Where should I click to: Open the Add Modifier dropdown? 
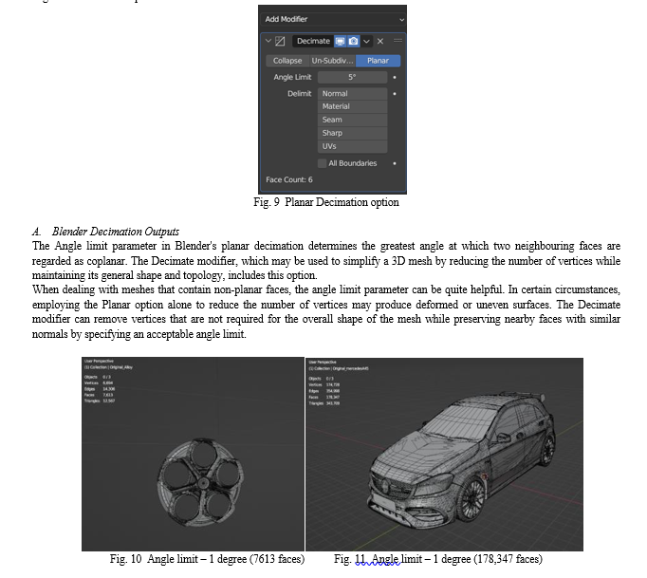332,19
